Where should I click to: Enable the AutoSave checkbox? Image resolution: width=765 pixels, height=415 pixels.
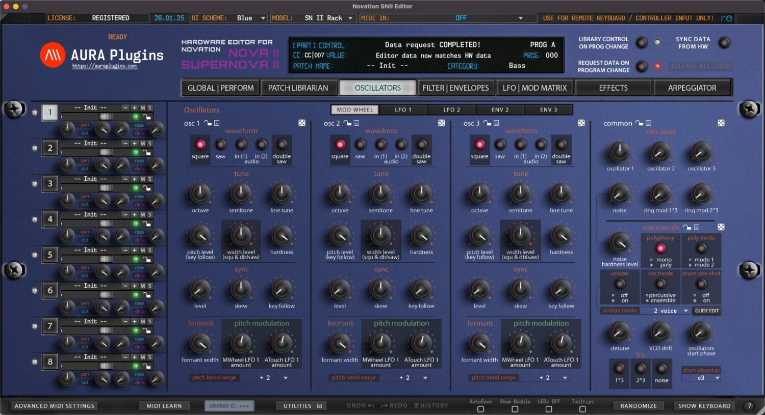click(480, 409)
